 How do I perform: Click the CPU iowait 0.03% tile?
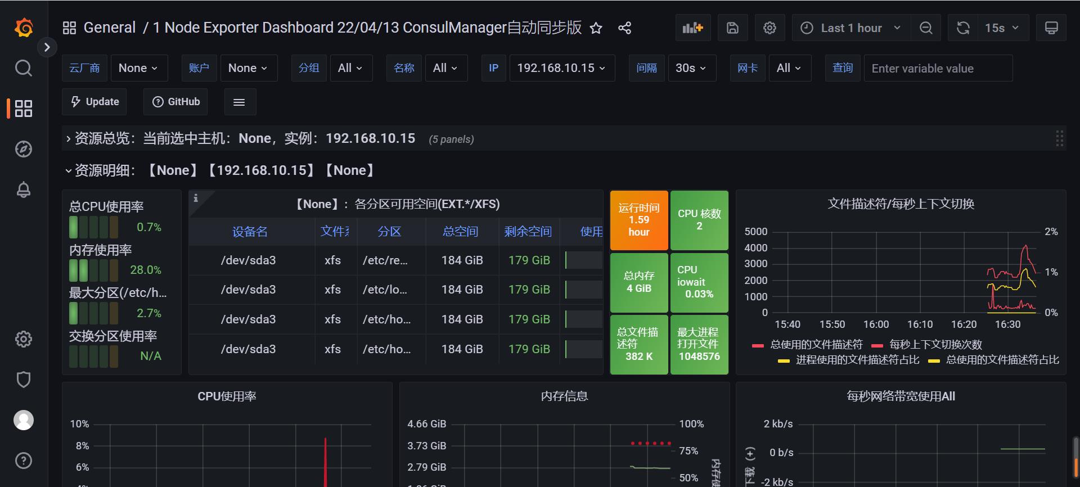[699, 282]
